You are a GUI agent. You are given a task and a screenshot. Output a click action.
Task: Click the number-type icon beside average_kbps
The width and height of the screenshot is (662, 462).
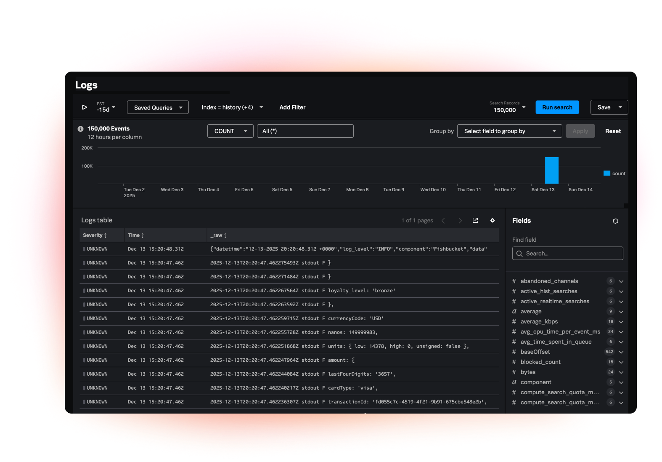click(x=514, y=321)
